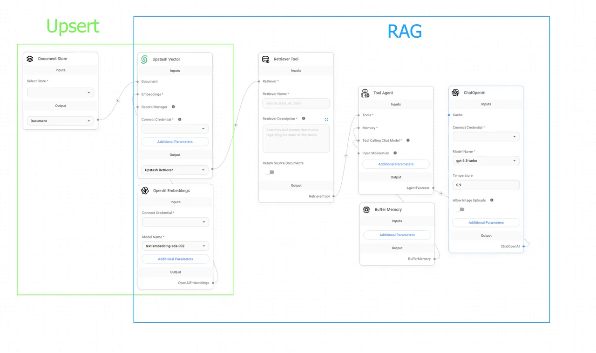The height and width of the screenshot is (353, 596).
Task: Open the Select Store dropdown
Action: click(61, 93)
